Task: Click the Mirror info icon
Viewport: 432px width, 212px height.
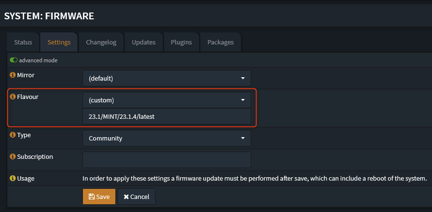Action: pos(13,75)
